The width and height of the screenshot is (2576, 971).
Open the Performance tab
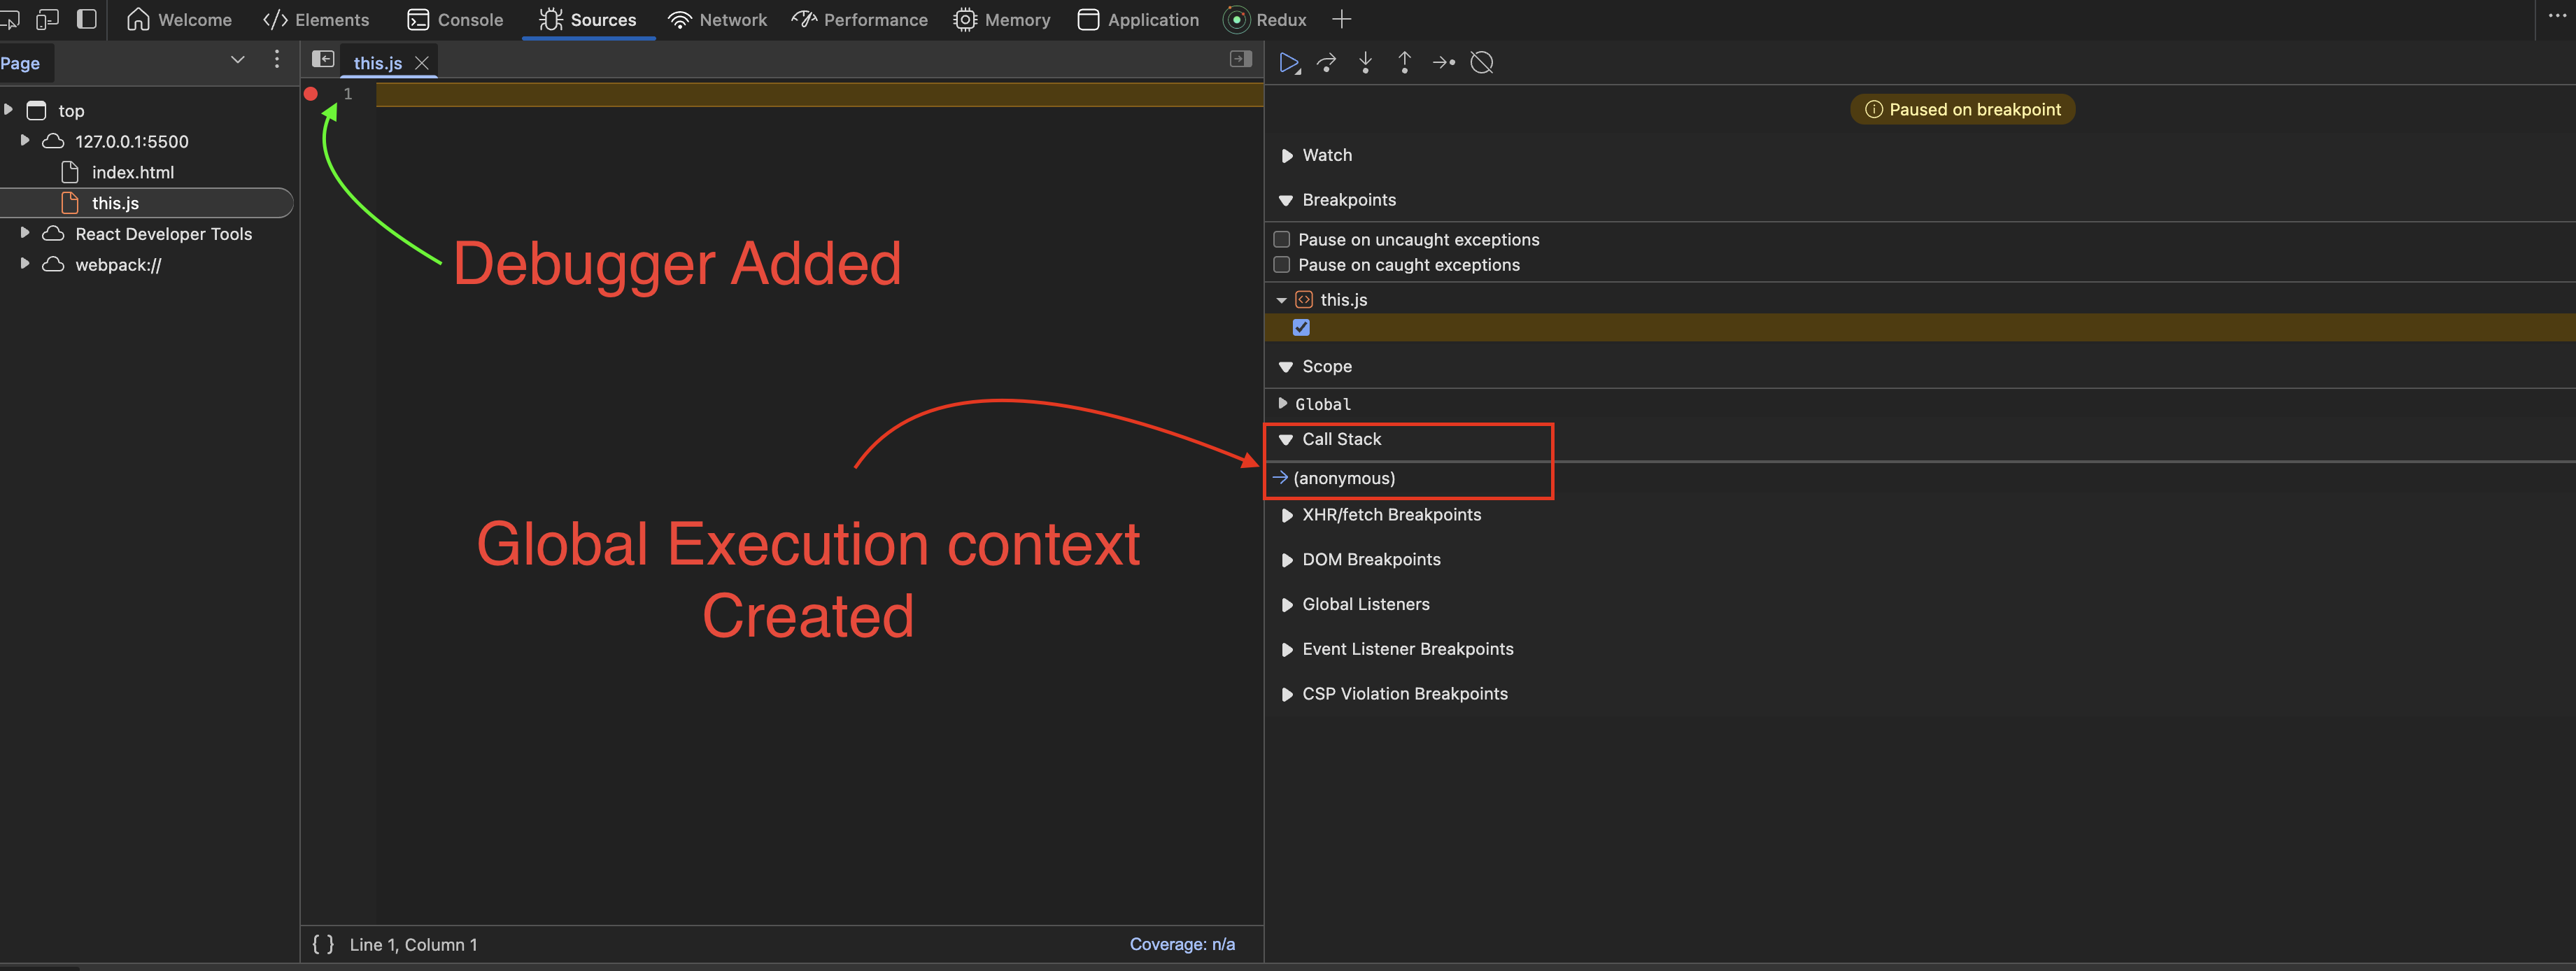(860, 19)
